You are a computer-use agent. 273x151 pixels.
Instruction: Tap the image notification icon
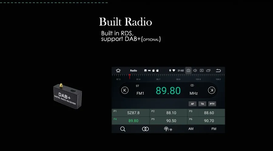145,71
